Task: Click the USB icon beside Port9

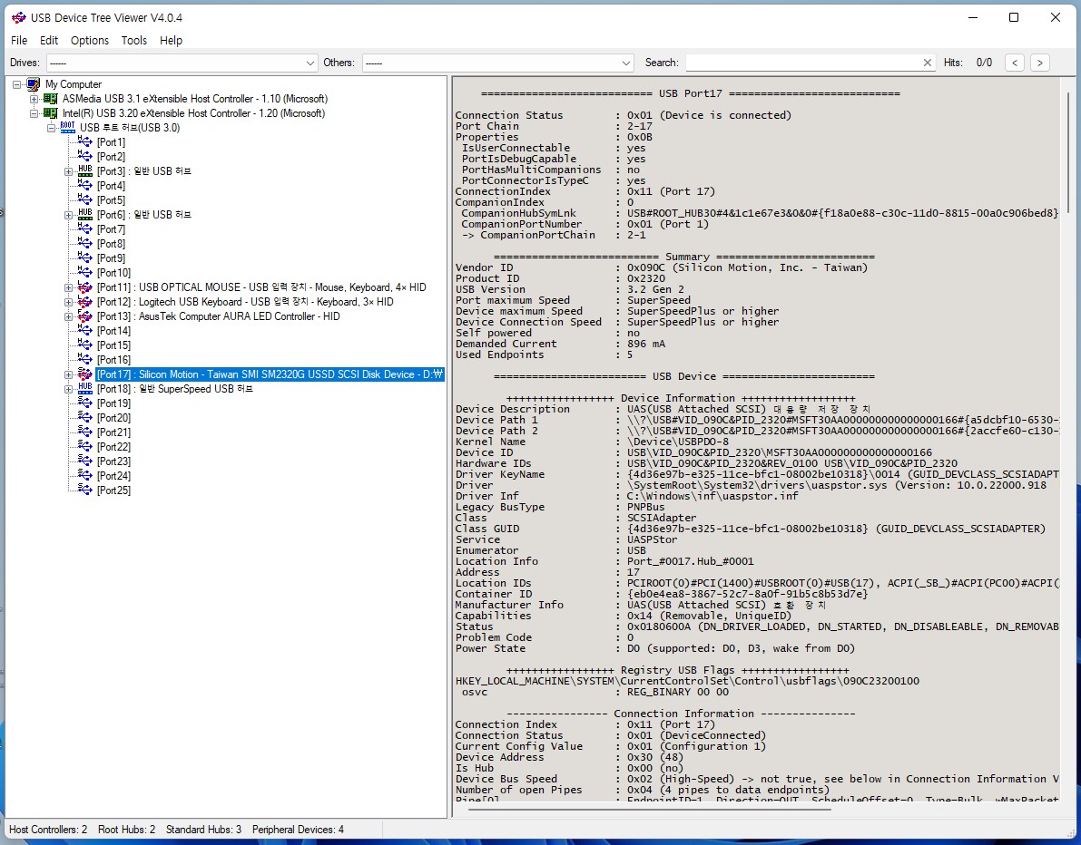Action: 84,257
